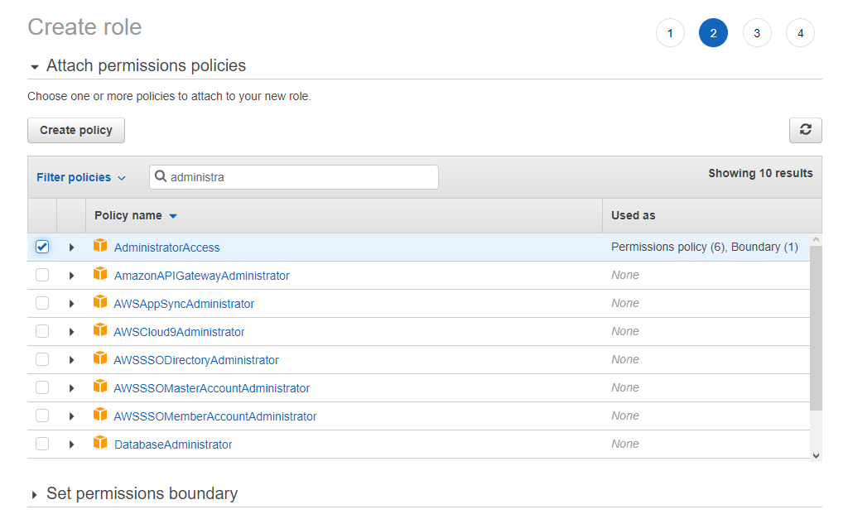Click the 'Showing 10 results' text
The image size is (848, 519).
click(760, 173)
